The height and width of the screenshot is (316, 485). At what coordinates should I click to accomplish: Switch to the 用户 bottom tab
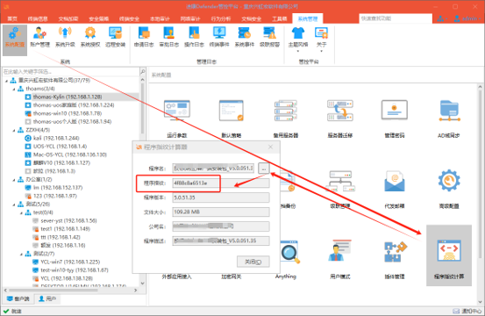tap(47, 298)
